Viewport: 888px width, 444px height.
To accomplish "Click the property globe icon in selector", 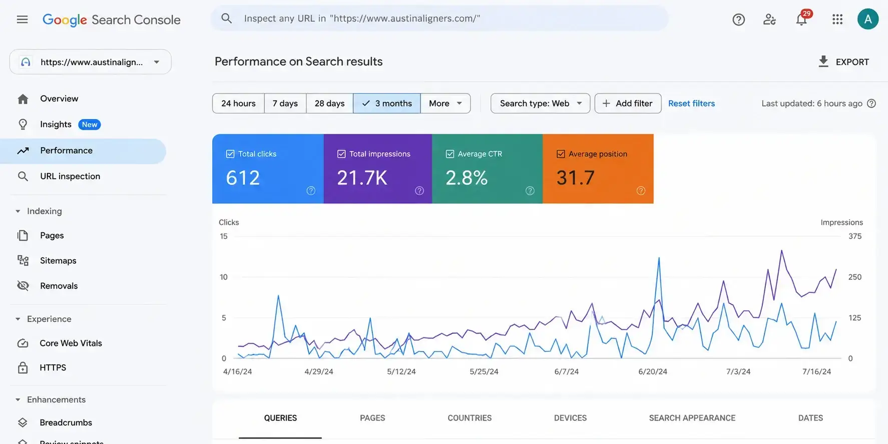I will coord(26,62).
